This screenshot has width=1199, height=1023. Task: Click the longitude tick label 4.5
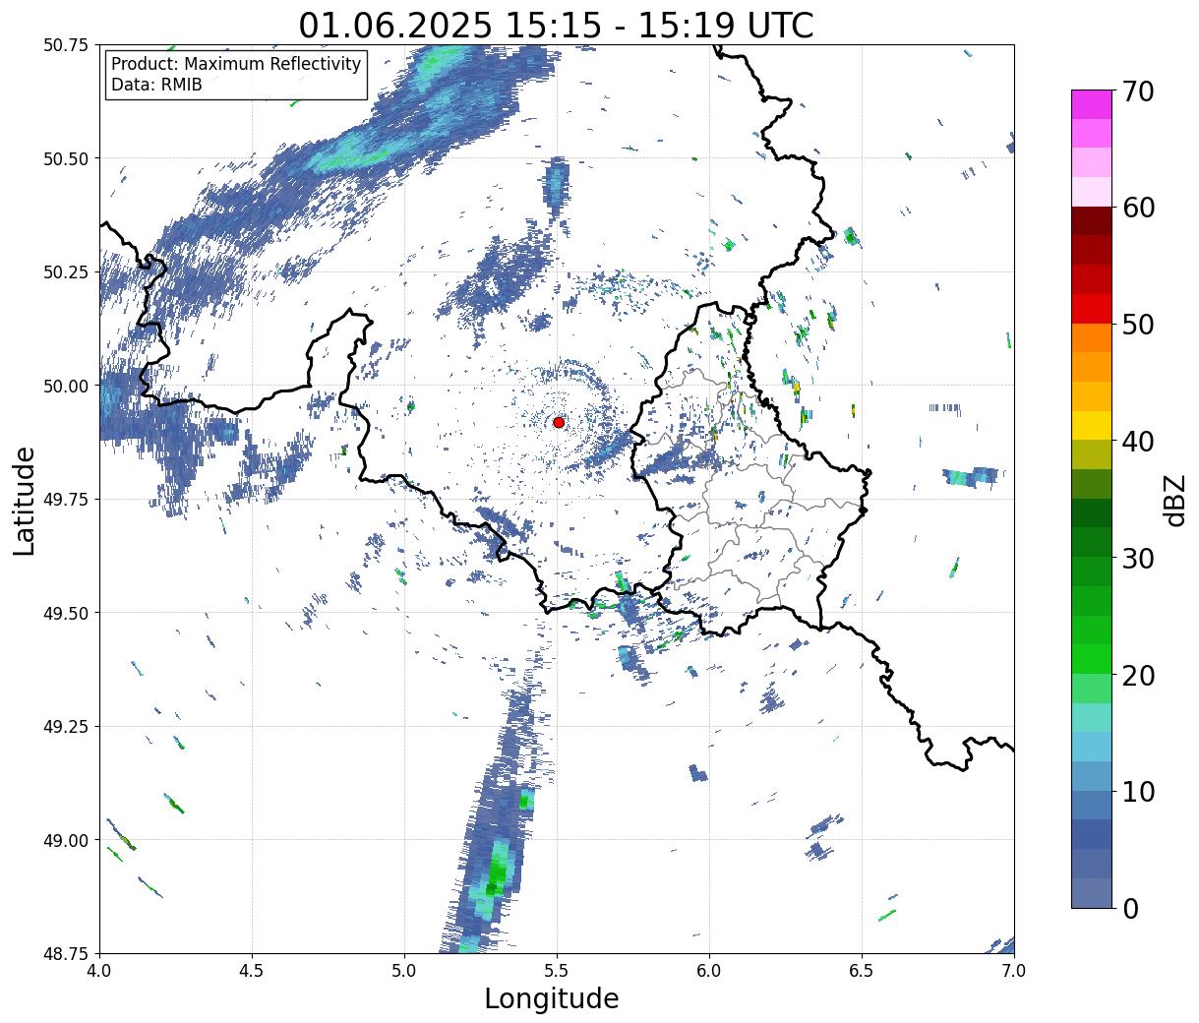(252, 971)
